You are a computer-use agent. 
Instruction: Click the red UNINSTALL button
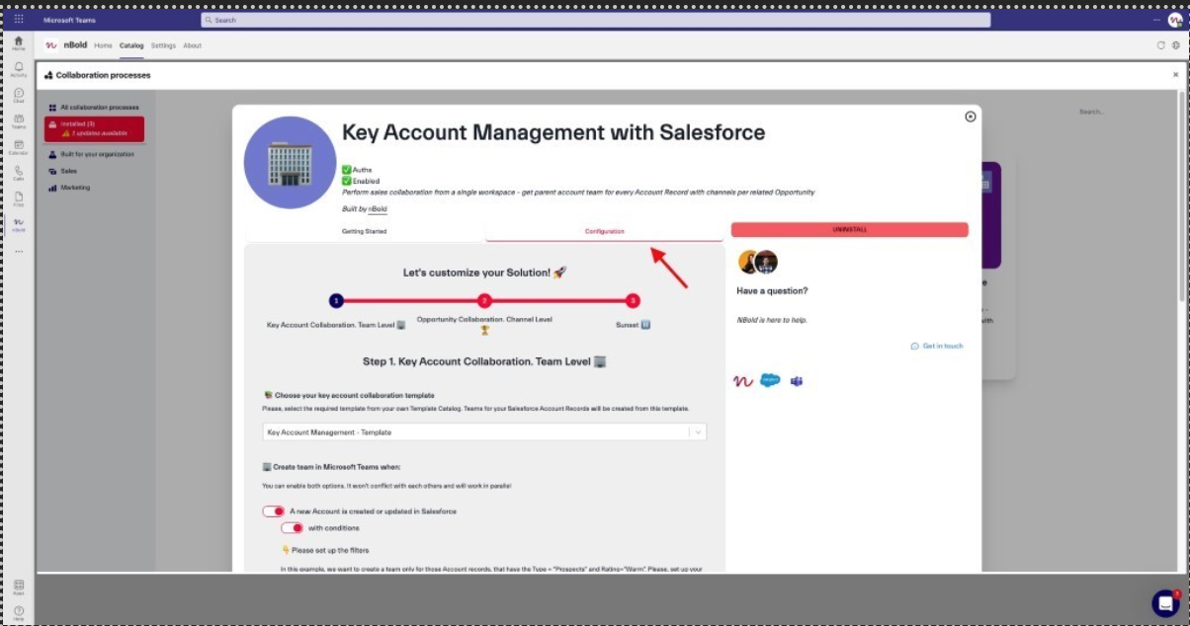[849, 229]
